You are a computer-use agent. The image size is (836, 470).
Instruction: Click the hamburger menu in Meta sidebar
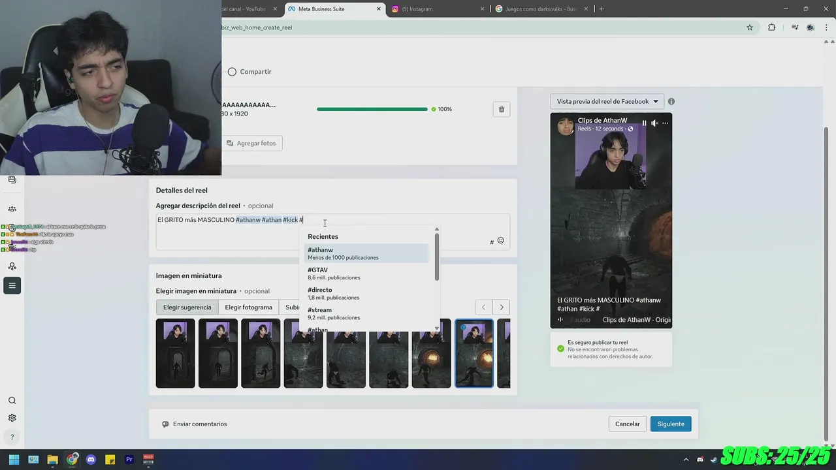click(x=12, y=285)
